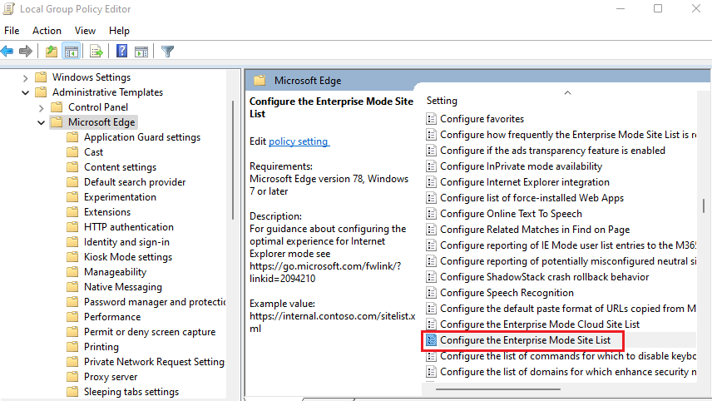Click the tree pane vertical scrollbar

[x=233, y=160]
